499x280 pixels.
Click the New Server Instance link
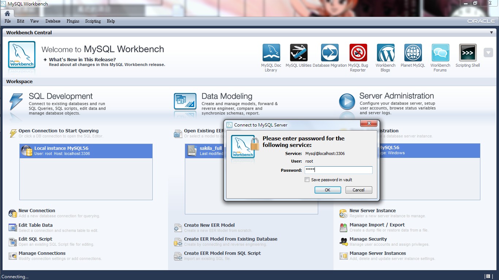373,211
